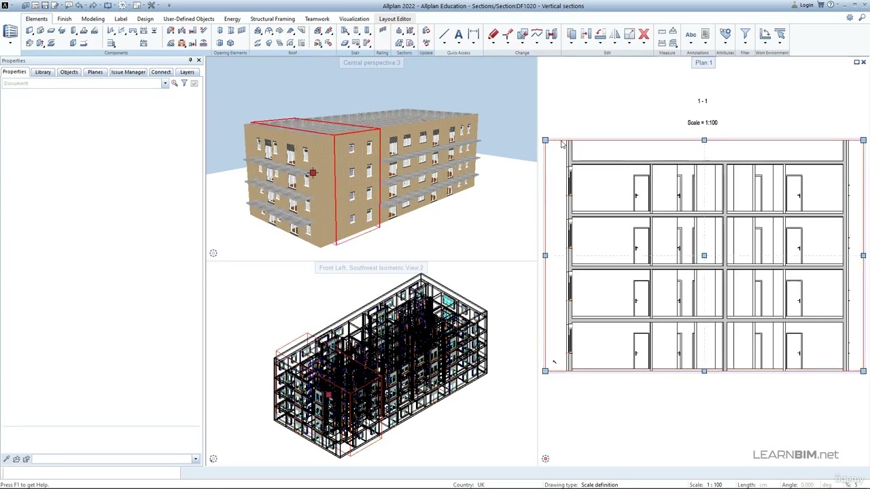Click the Wall tool in Components group

30,31
